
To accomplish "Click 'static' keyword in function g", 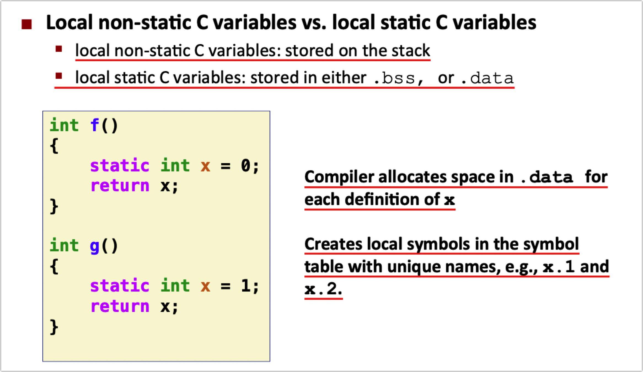I will click(120, 286).
